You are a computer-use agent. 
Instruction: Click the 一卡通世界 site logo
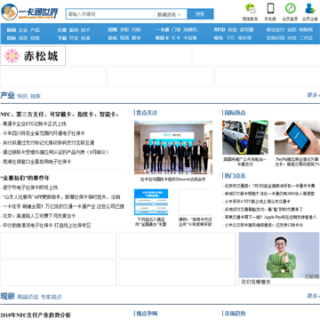29,12
